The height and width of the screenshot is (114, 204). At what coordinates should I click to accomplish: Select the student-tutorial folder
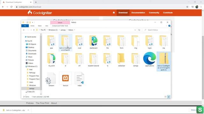click(x=93, y=60)
